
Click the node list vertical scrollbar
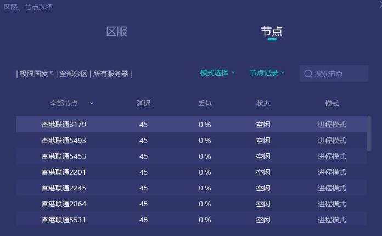[369, 133]
